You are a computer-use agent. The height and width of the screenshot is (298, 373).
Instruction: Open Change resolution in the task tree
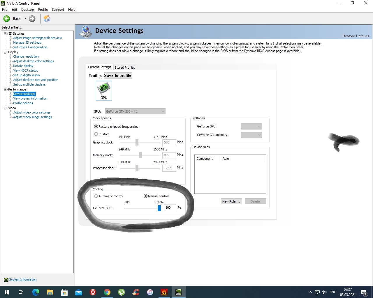point(26,56)
